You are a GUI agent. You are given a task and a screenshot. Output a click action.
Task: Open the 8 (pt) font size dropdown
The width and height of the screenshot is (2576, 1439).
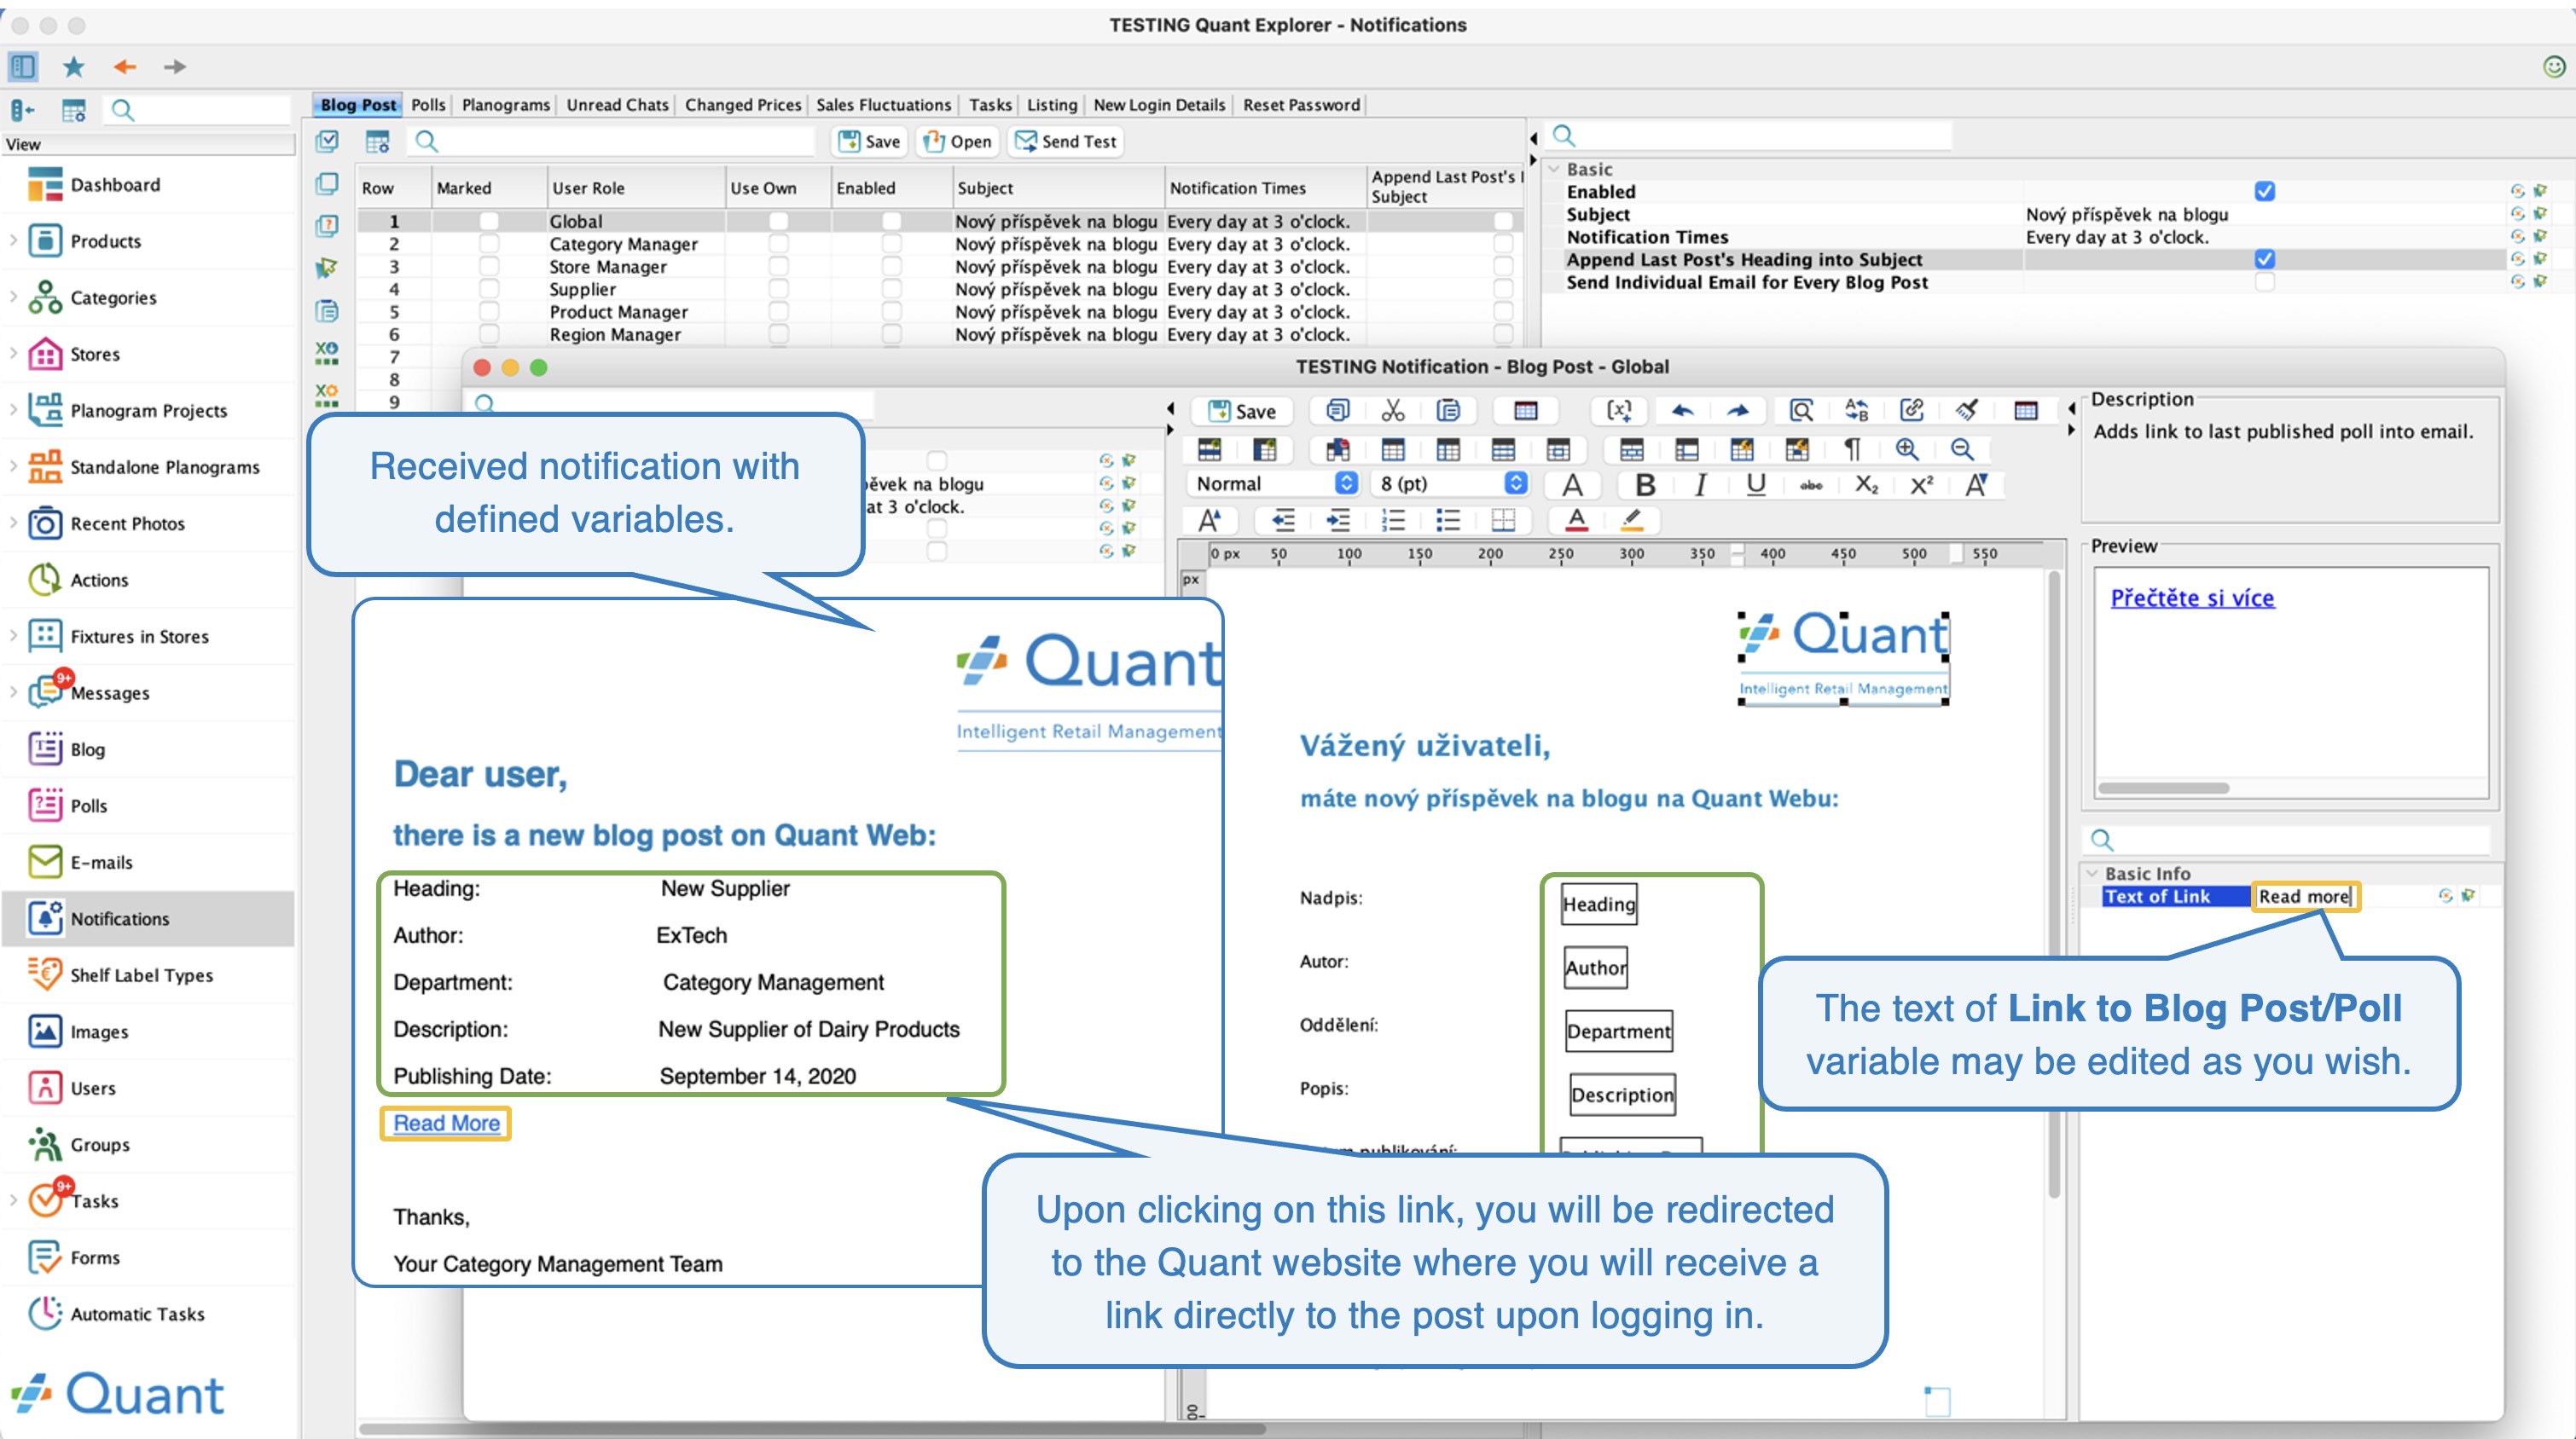coord(1451,483)
